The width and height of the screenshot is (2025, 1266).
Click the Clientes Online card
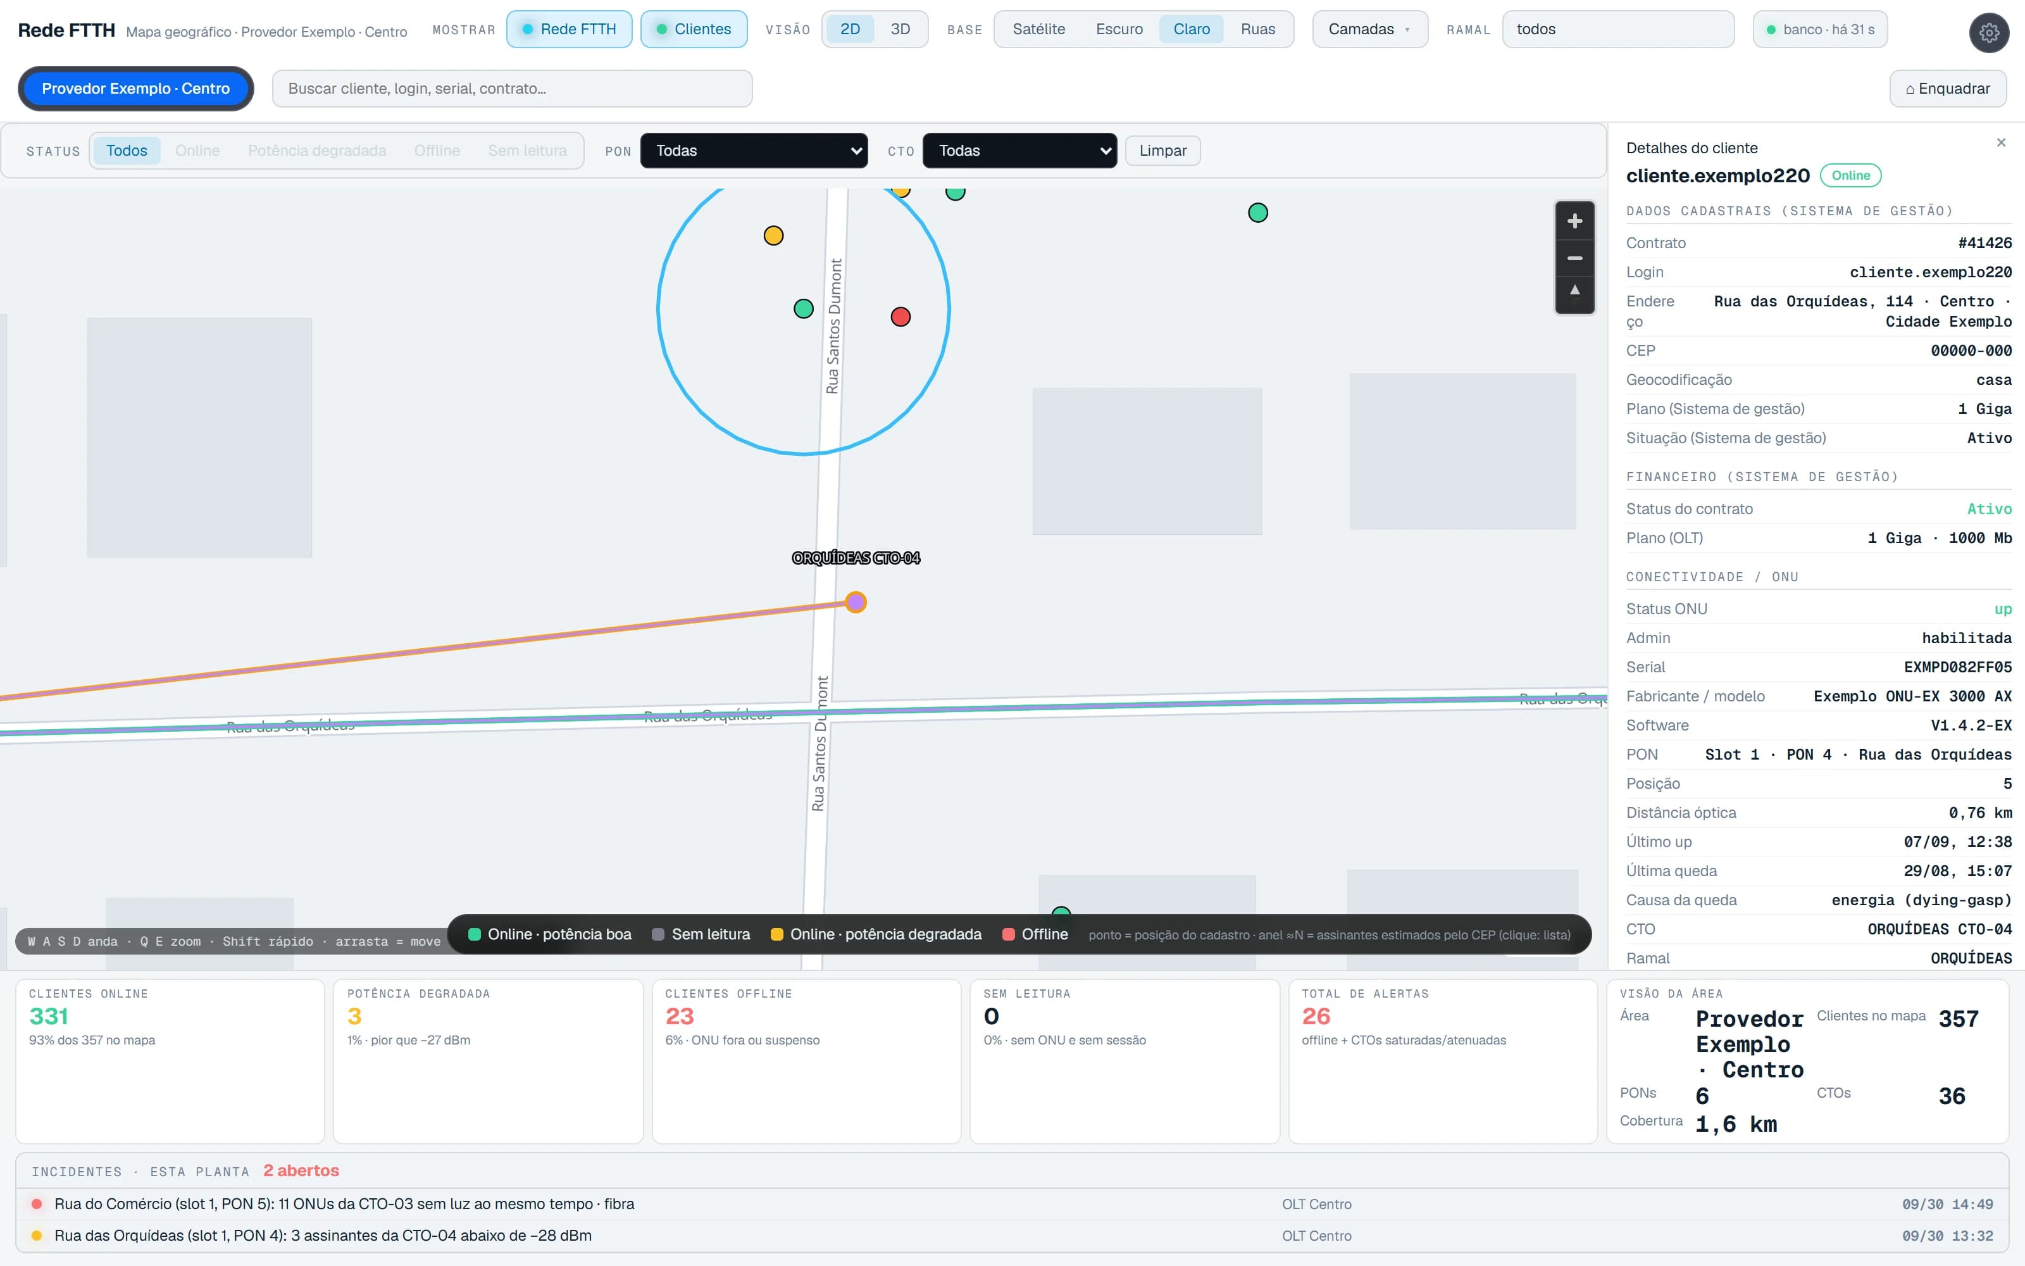click(x=170, y=1061)
